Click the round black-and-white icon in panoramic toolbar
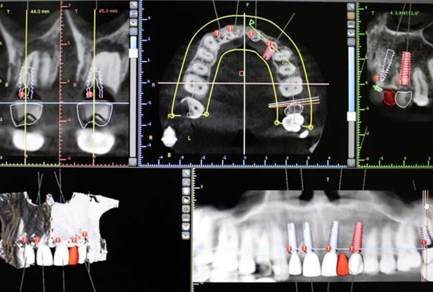The image size is (433, 292). [186, 200]
